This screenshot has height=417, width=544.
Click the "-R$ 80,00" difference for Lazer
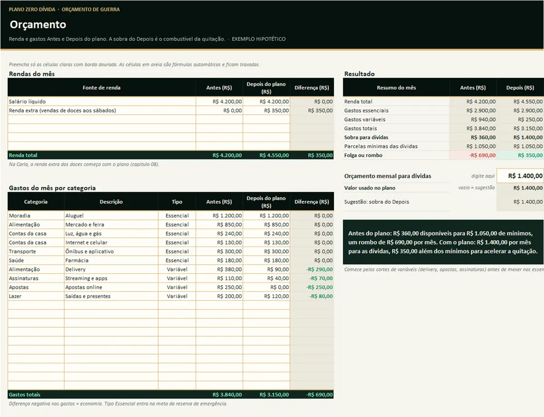[x=312, y=296]
